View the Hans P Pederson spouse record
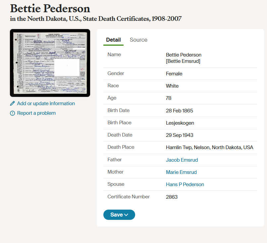 pyautogui.click(x=185, y=184)
